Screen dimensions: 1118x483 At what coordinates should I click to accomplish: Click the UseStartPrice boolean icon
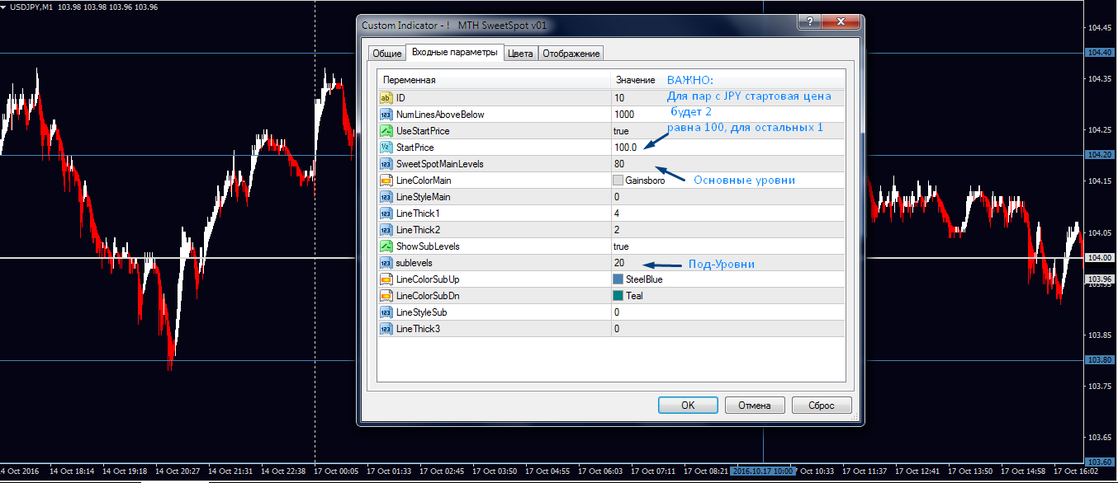[x=386, y=131]
